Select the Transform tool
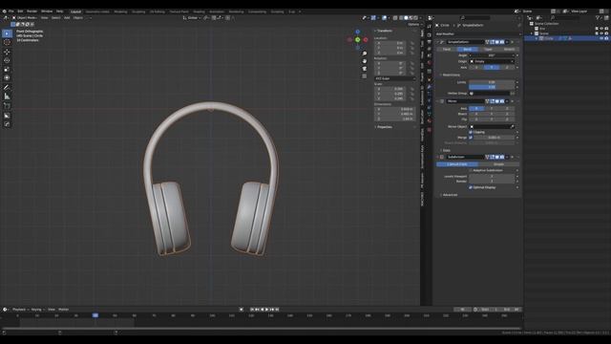611x344 pixels. [7, 78]
